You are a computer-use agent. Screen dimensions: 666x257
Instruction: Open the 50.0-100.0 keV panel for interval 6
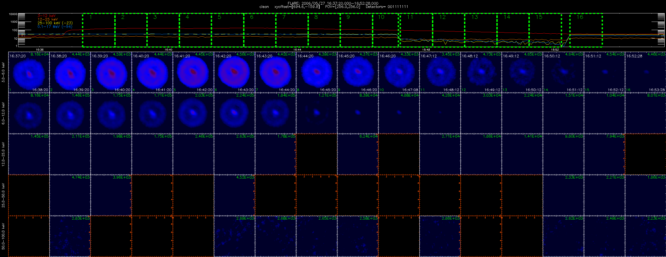point(234,236)
